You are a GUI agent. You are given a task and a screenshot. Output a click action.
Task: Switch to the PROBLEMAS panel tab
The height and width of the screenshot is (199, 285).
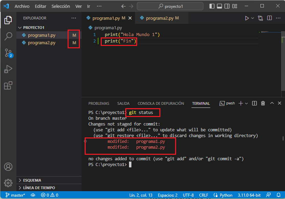(x=99, y=103)
